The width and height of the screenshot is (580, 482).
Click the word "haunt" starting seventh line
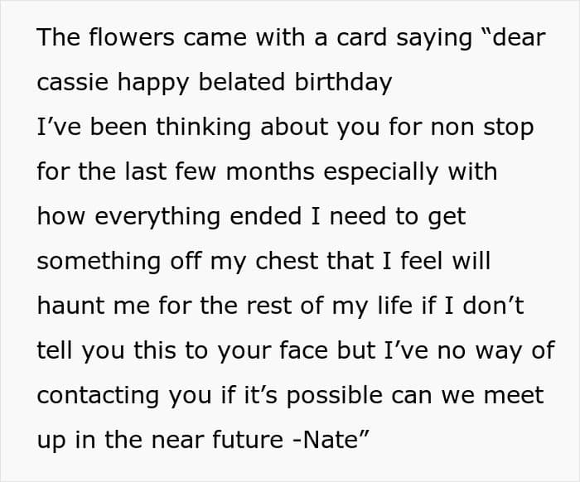click(x=70, y=306)
